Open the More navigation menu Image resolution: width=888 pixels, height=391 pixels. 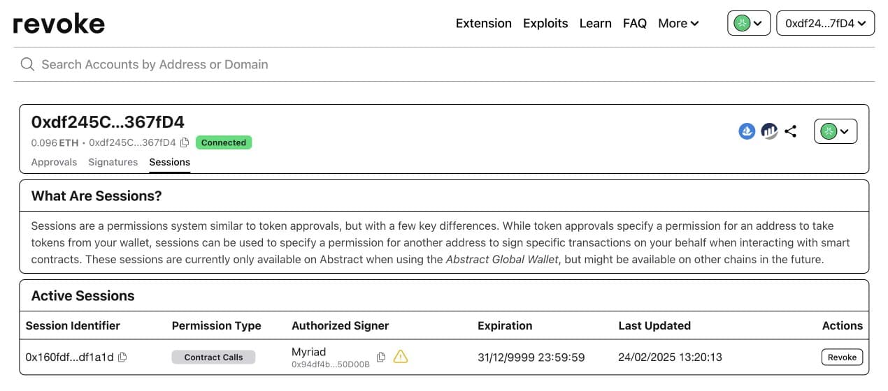tap(678, 23)
